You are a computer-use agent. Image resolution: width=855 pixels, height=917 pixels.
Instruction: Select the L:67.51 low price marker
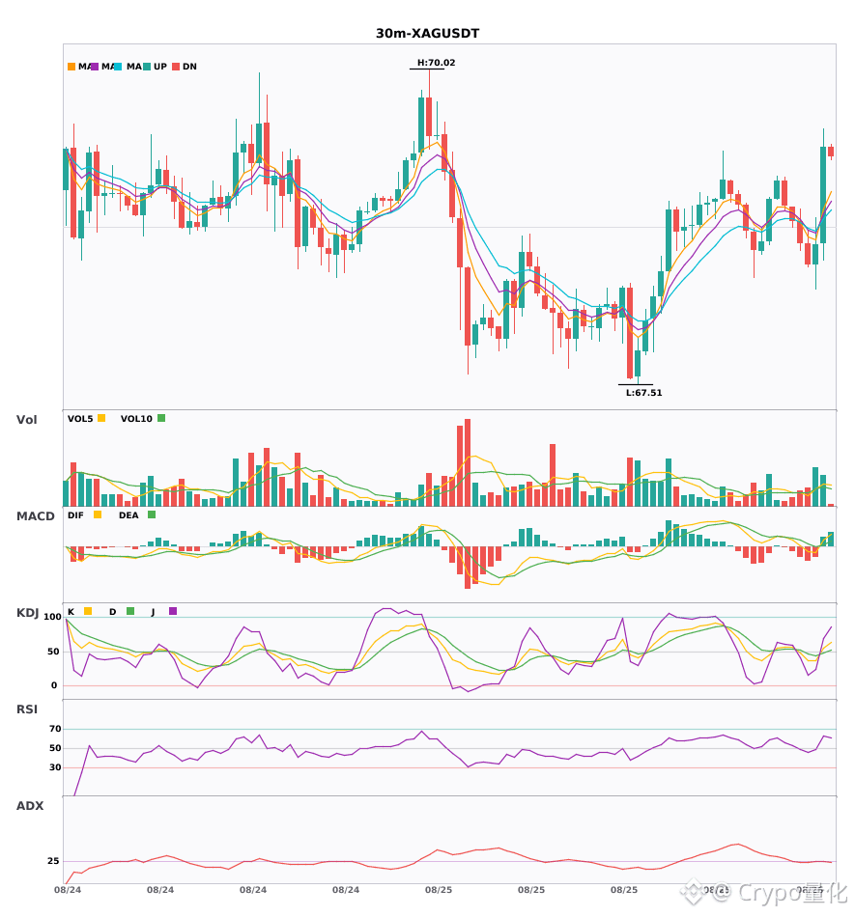643,393
